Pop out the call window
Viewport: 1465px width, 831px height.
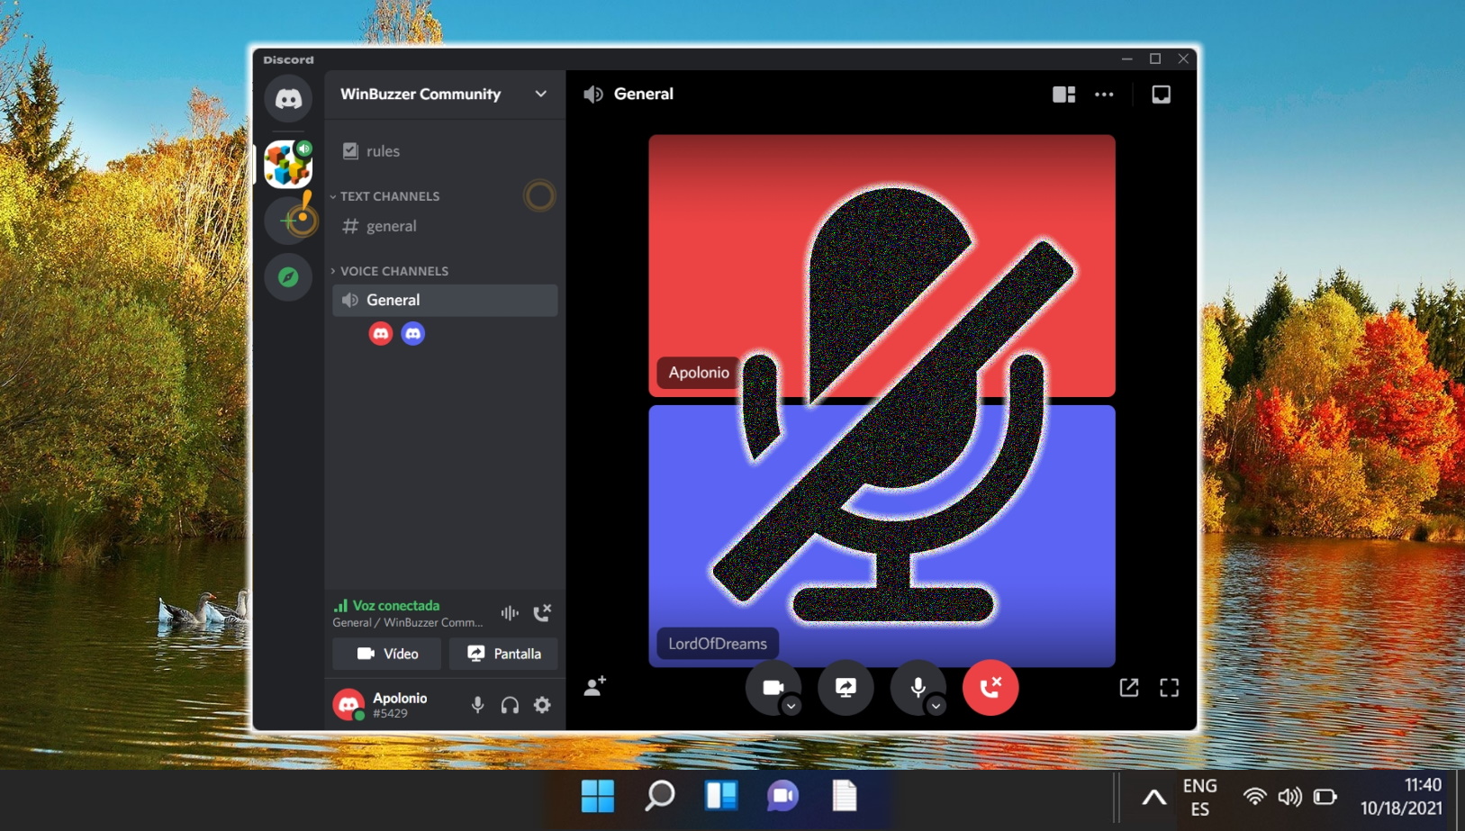pyautogui.click(x=1129, y=688)
